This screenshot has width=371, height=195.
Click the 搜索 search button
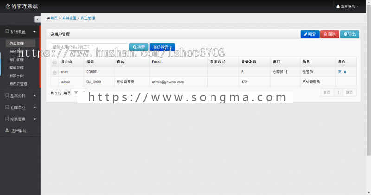(x=139, y=47)
